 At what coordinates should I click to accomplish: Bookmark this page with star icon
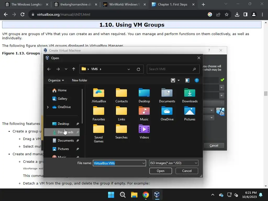[x=227, y=15]
